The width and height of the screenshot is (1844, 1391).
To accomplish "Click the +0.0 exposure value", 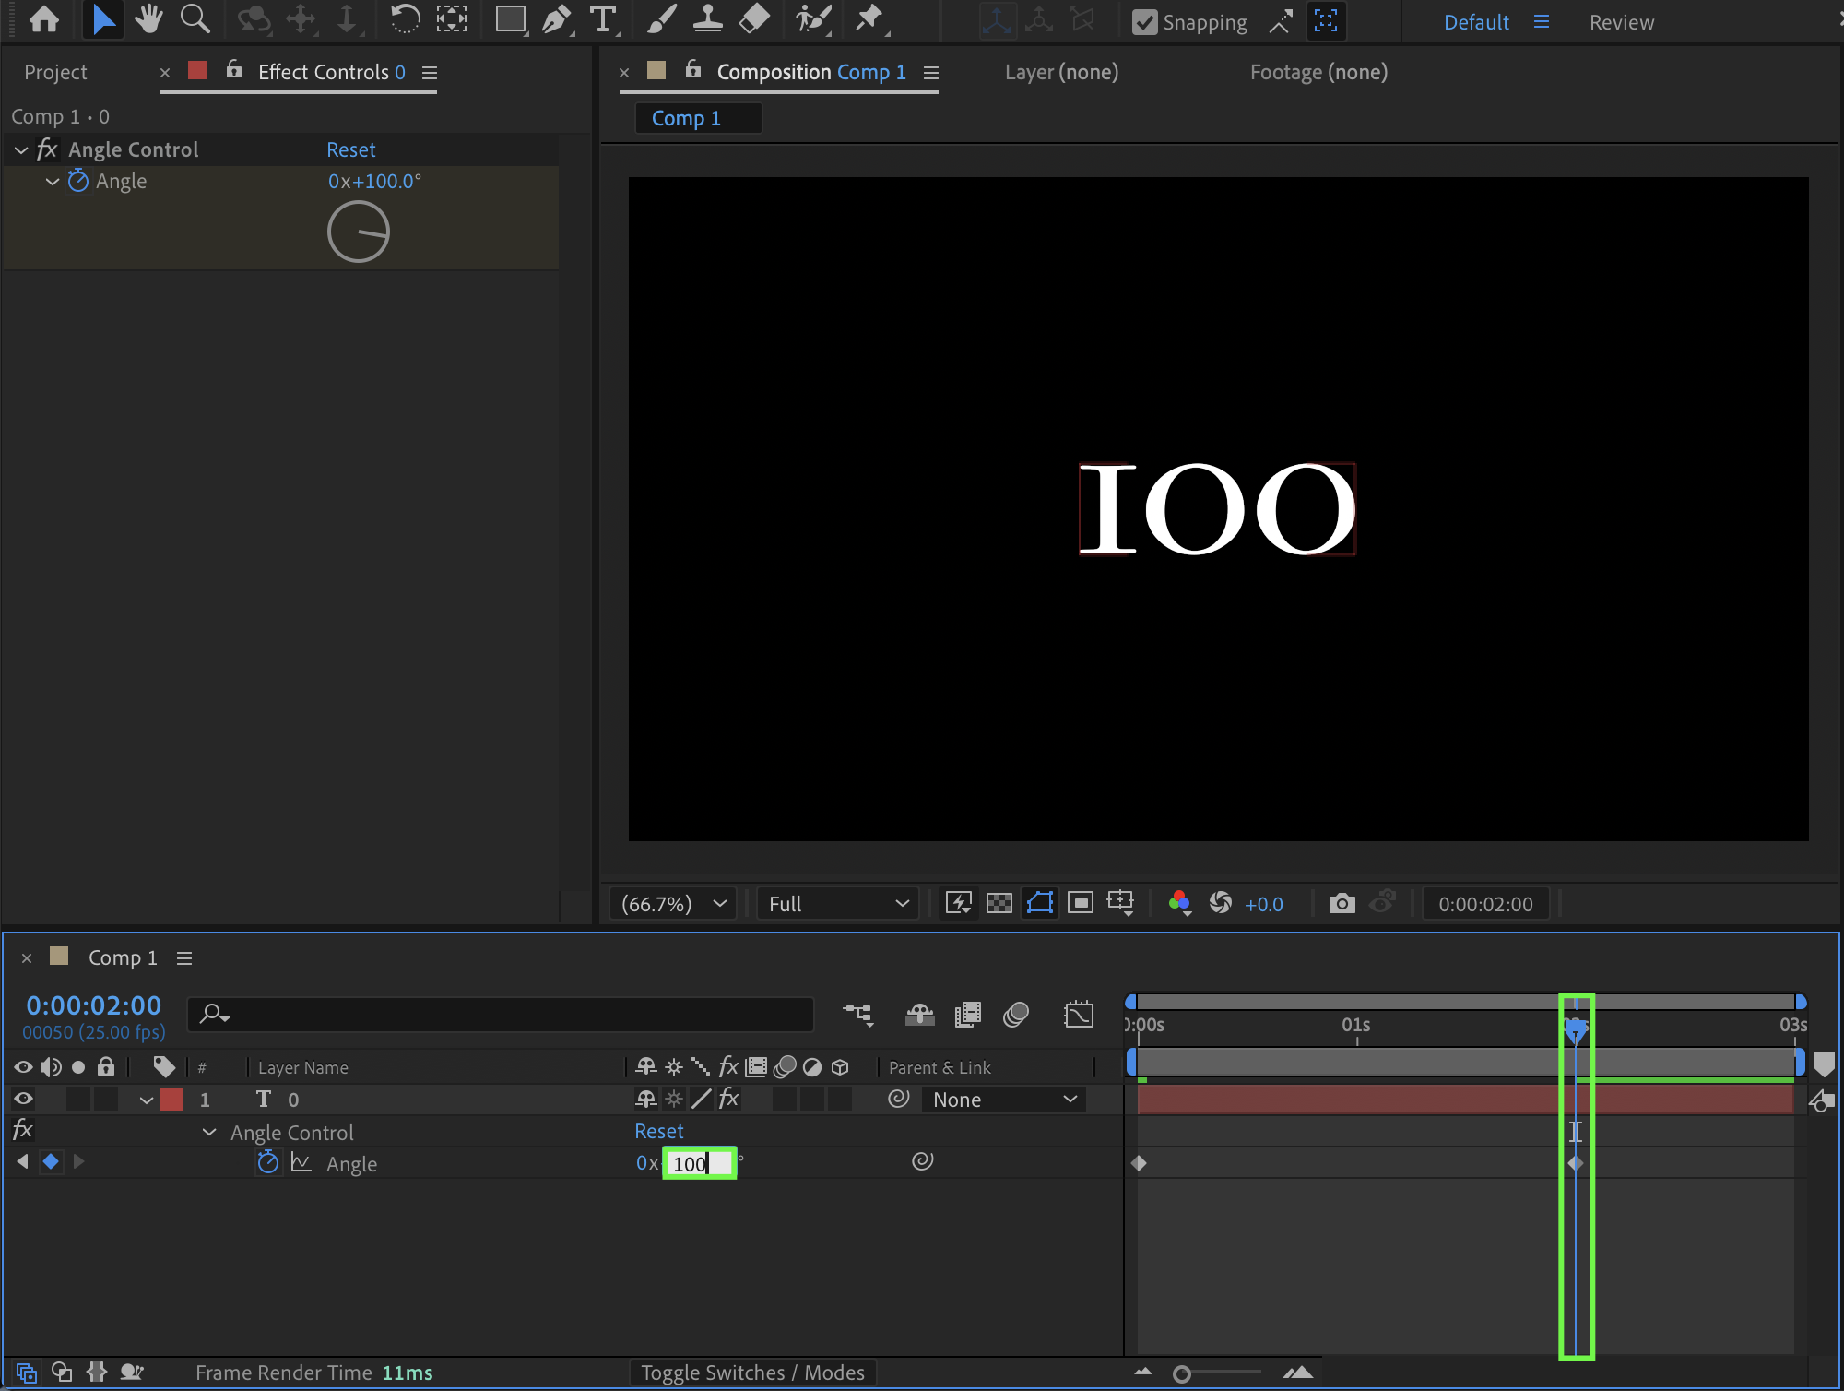I will (1264, 904).
